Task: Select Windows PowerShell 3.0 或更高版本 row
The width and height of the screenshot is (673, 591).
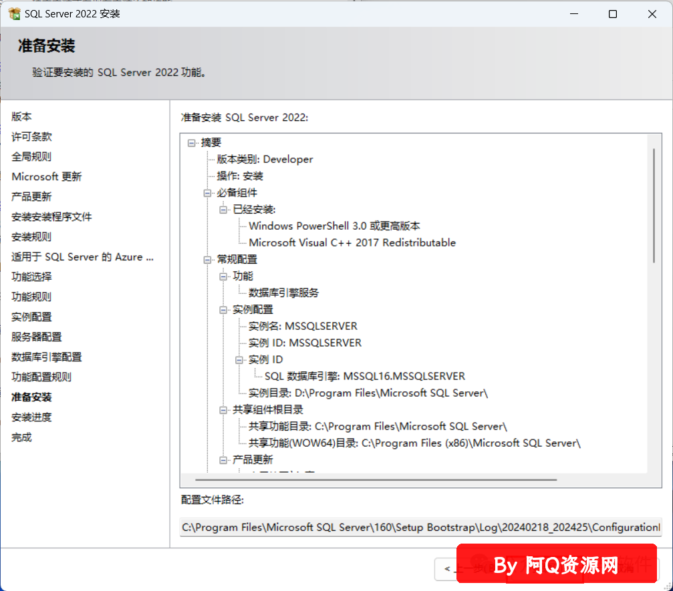Action: coord(334,226)
